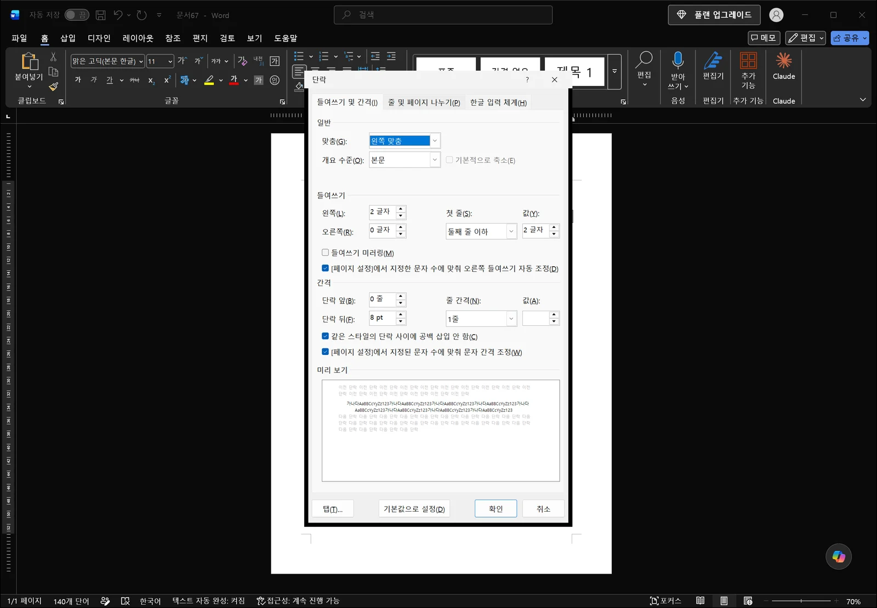The image size is (877, 608).
Task: Click the 플랜 업그레이드 button
Action: pos(714,15)
